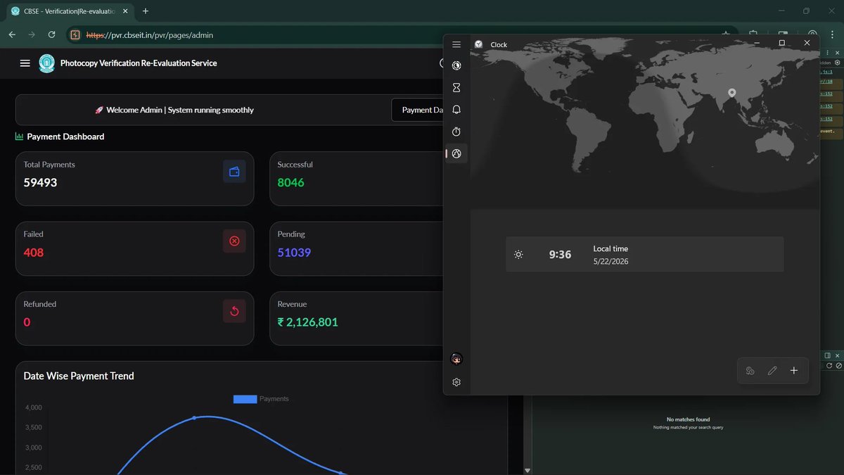Image resolution: width=844 pixels, height=475 pixels.
Task: Click the refund arrow icon on Refunded card
Action: point(234,311)
